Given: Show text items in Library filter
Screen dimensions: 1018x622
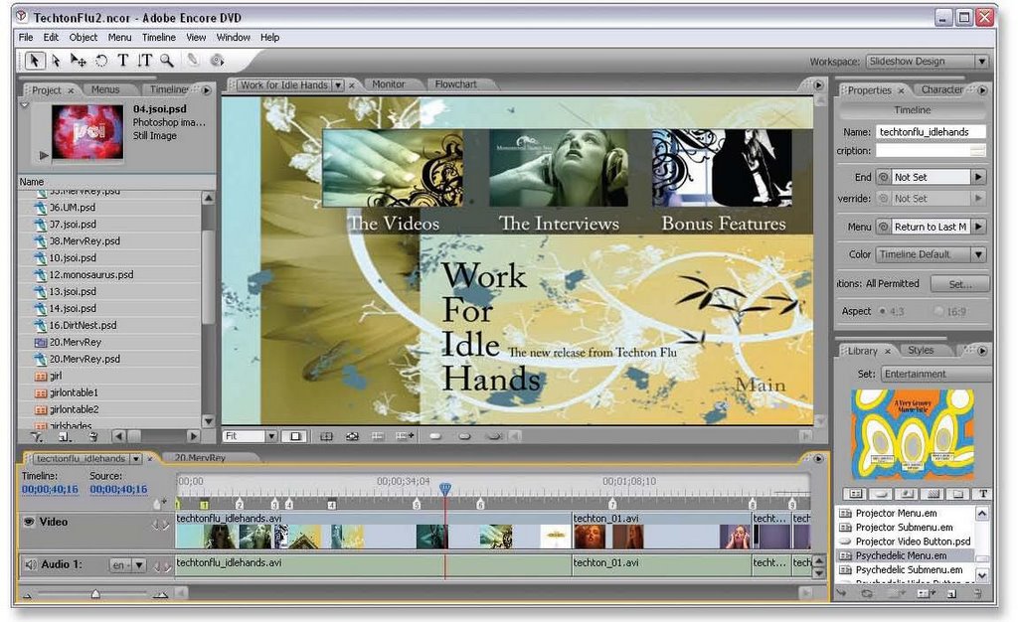Looking at the screenshot, I should click(x=983, y=494).
